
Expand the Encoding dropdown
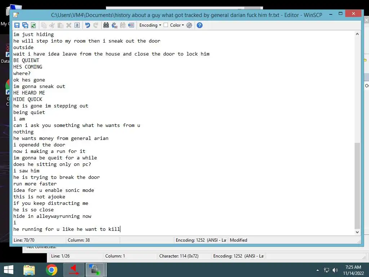(x=150, y=25)
